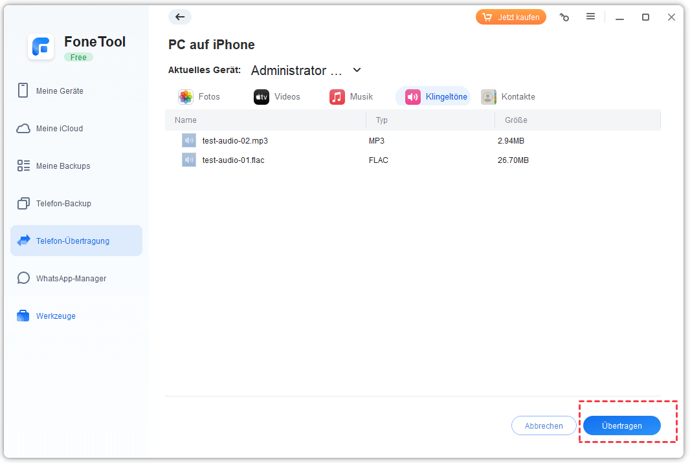Click the audio icon beside test-audio-01.flac
Viewport: 690px width, 463px height.
coord(188,160)
